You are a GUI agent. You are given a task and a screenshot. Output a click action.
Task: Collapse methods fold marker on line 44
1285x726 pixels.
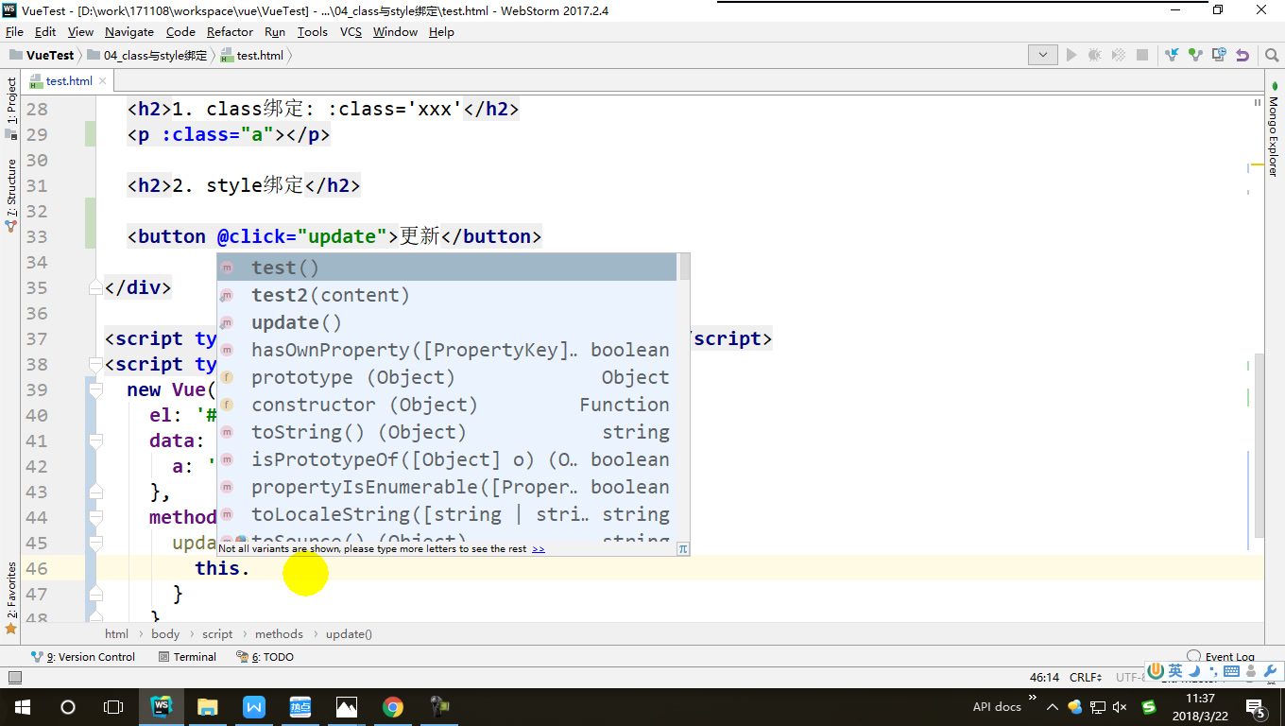tap(95, 517)
